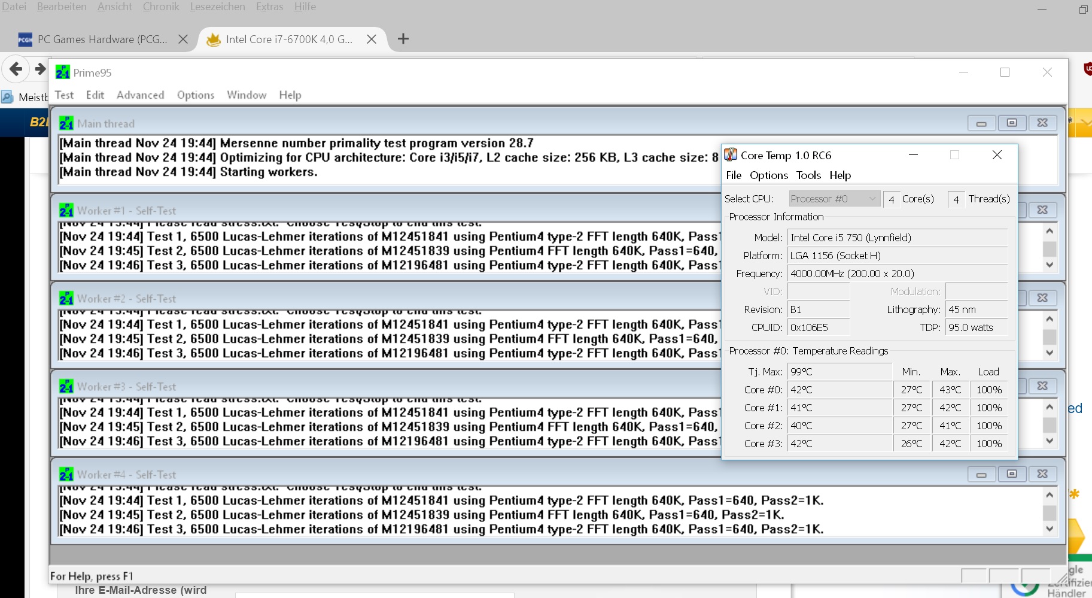Click the Worker #4 Self-Test window icon
The height and width of the screenshot is (598, 1092).
pyautogui.click(x=66, y=475)
